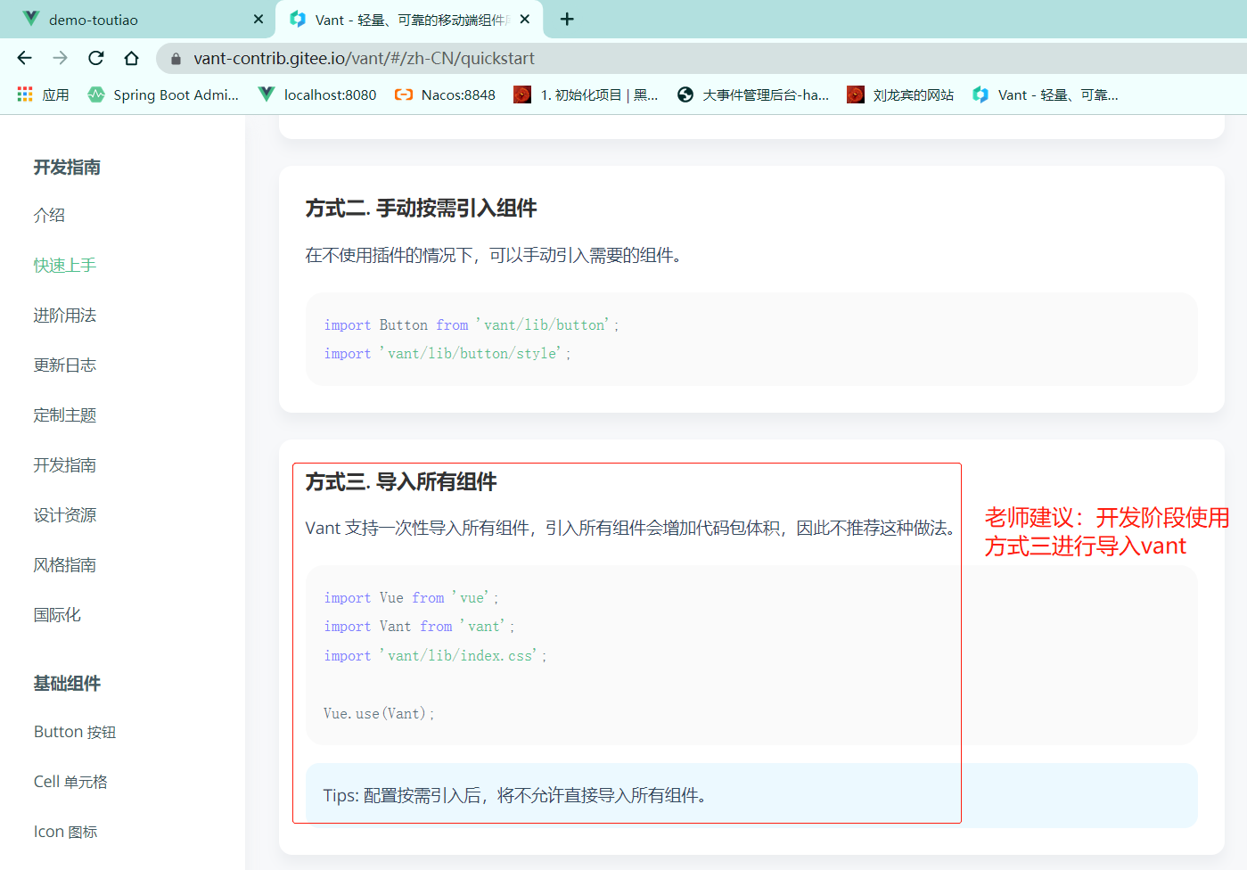The image size is (1247, 870).
Task: Click the favicon of 刘龙宾的网站 bookmark
Action: [856, 94]
